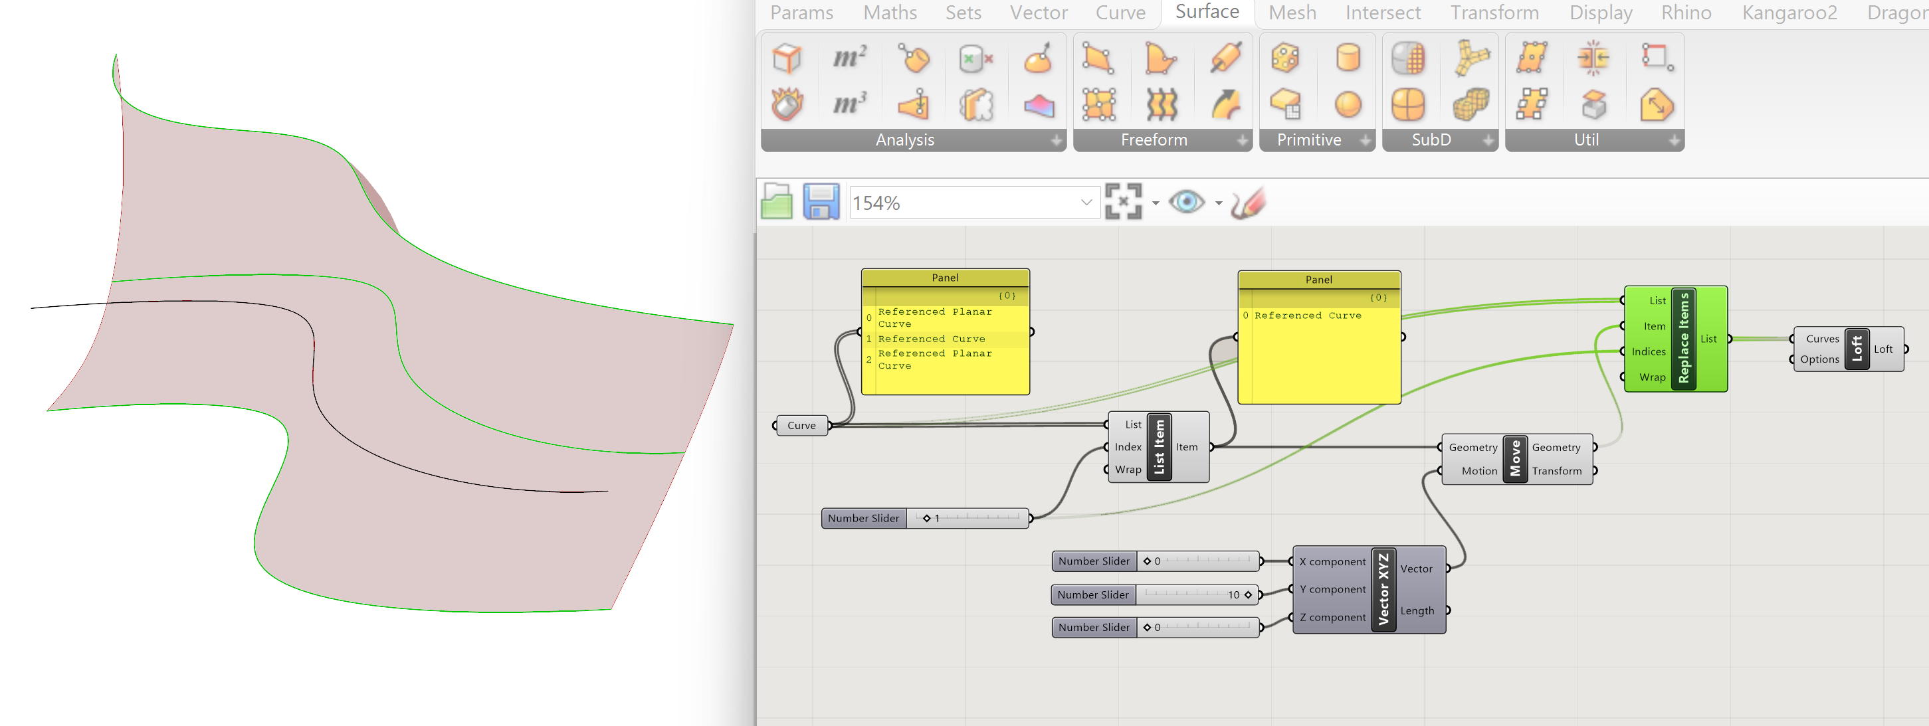Toggle the preview eye icon
Image resolution: width=1929 pixels, height=726 pixels.
(1186, 202)
